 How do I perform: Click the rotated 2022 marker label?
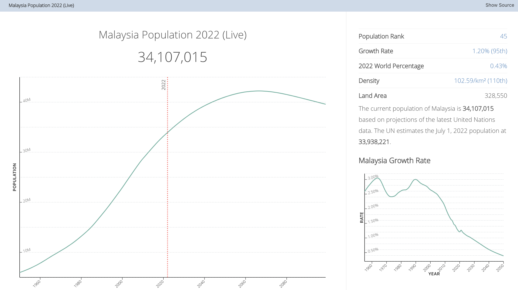[163, 85]
